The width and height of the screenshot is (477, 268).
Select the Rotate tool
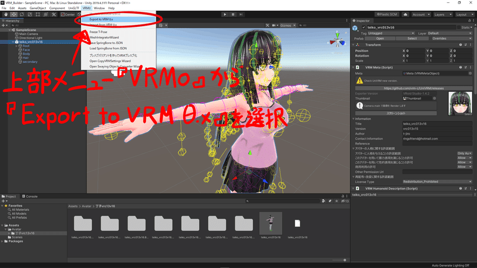(x=21, y=14)
